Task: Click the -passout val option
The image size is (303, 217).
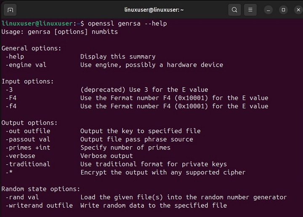Action: 28,139
